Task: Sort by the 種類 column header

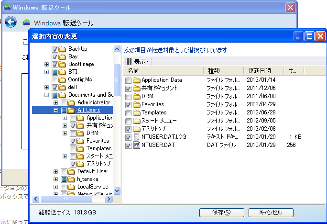Action: (x=223, y=71)
